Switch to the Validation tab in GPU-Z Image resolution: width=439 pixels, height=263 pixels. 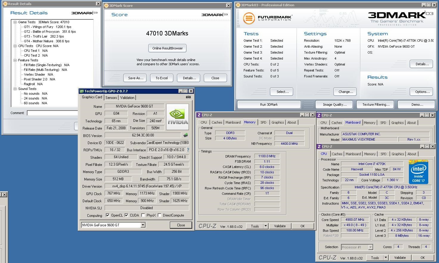pyautogui.click(x=127, y=98)
